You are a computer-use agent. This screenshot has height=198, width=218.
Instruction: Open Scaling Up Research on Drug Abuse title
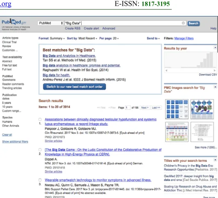click(x=190, y=189)
